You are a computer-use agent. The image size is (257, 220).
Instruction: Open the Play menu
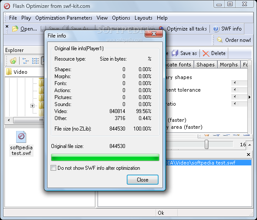[x=26, y=18]
